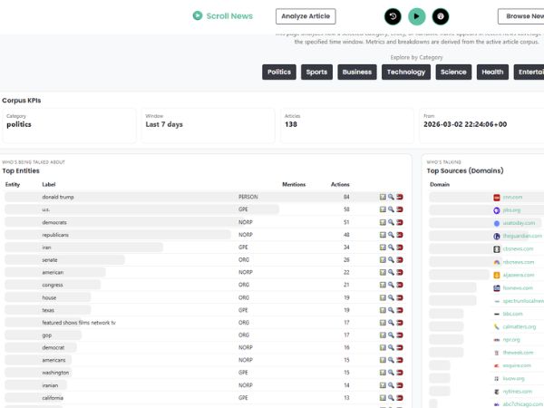Image resolution: width=544 pixels, height=408 pixels.
Task: Click the magnifier icon in donald trump row
Action: (391, 197)
